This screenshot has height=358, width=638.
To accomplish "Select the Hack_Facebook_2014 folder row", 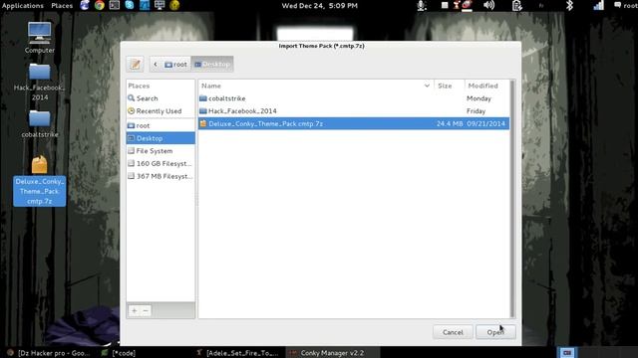I will tap(354, 110).
